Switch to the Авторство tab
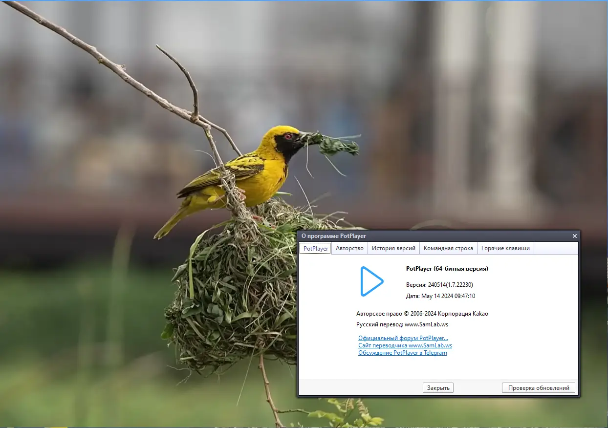608x428 pixels. (349, 248)
